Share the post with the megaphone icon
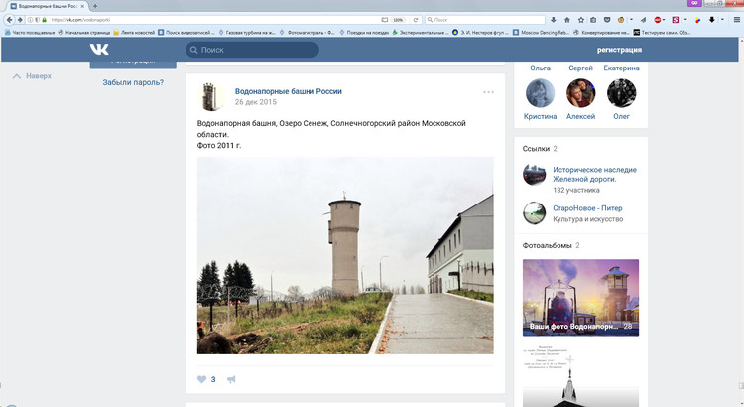Viewport: 744px width, 407px height. point(231,379)
